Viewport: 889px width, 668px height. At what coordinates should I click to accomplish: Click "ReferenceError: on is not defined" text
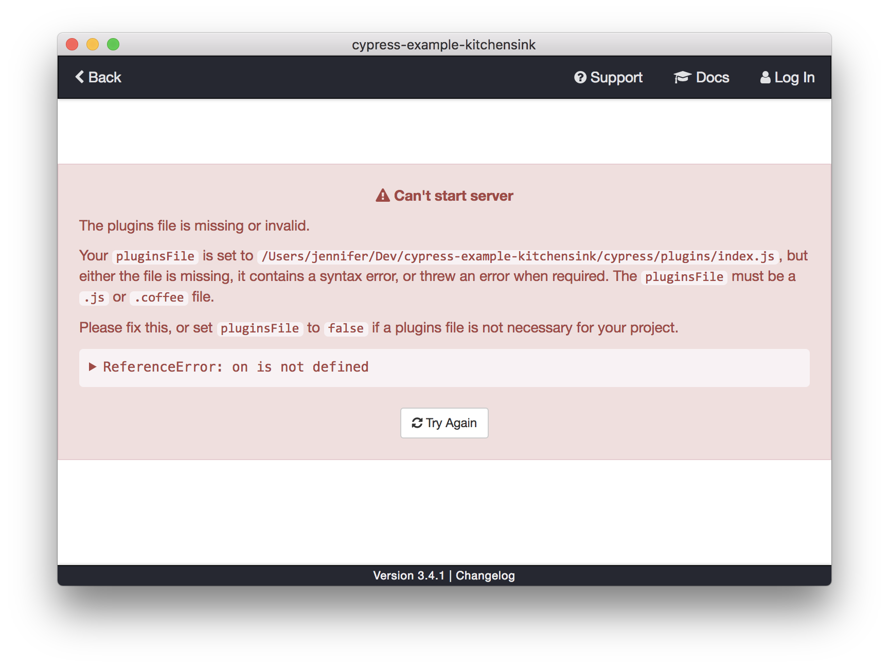(236, 367)
